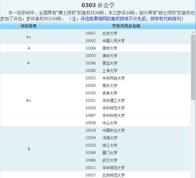Click school code 10001
The width and height of the screenshot is (196, 178).
[x=90, y=33]
